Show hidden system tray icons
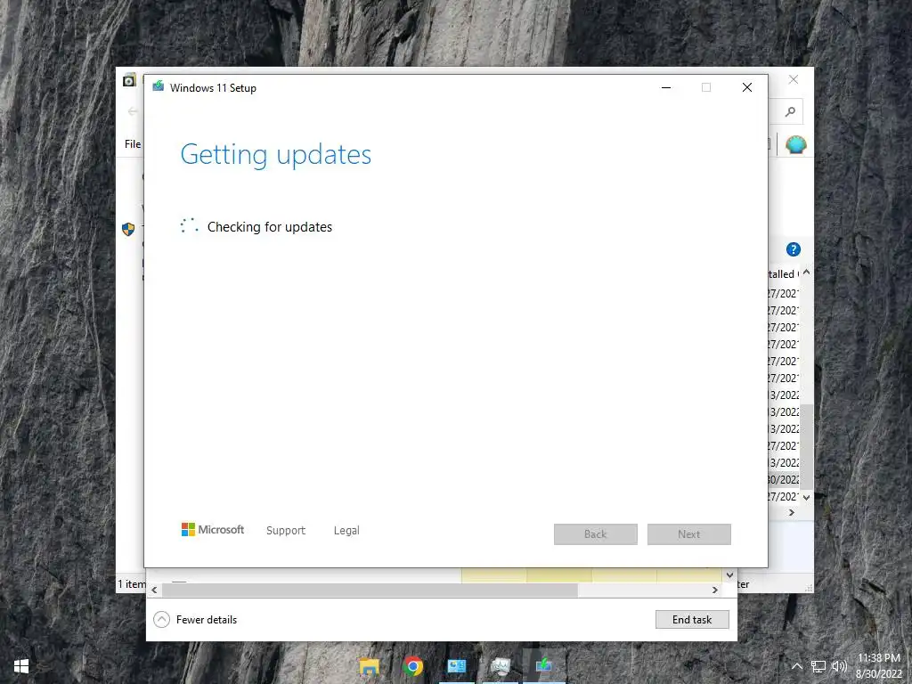The width and height of the screenshot is (912, 684). (797, 666)
